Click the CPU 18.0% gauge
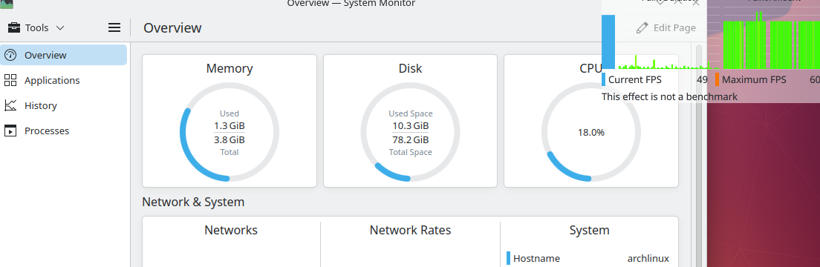820x267 pixels. click(591, 132)
